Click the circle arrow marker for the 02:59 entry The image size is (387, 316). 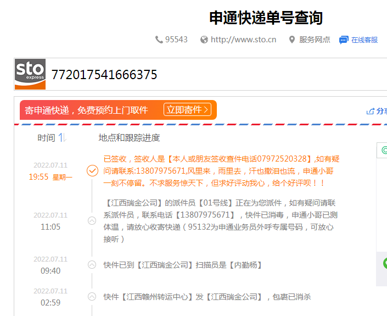(x=92, y=296)
